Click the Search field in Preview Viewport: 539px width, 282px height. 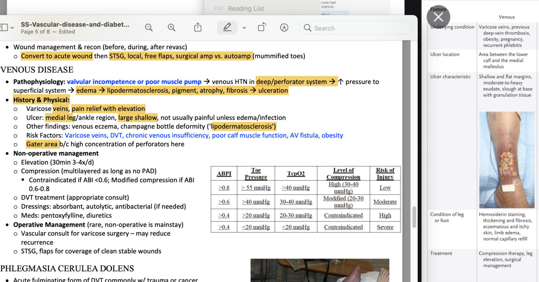tap(356, 28)
